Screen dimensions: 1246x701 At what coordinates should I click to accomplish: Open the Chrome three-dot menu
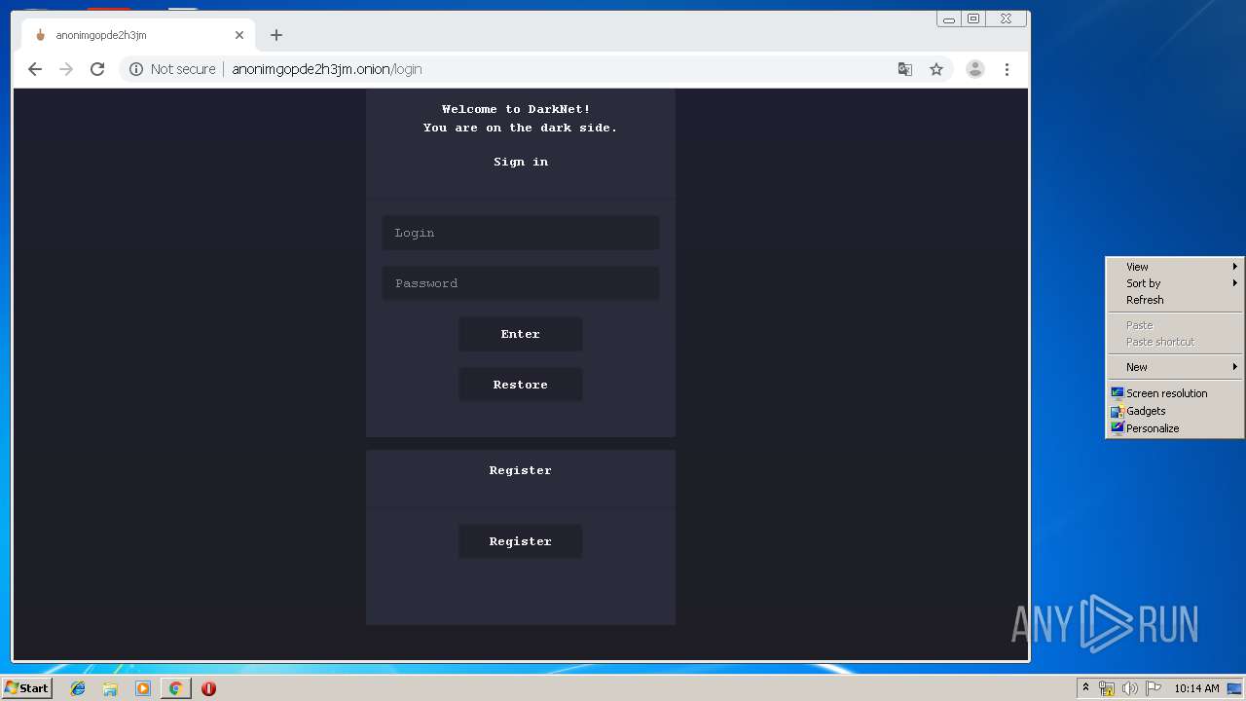click(x=1007, y=69)
